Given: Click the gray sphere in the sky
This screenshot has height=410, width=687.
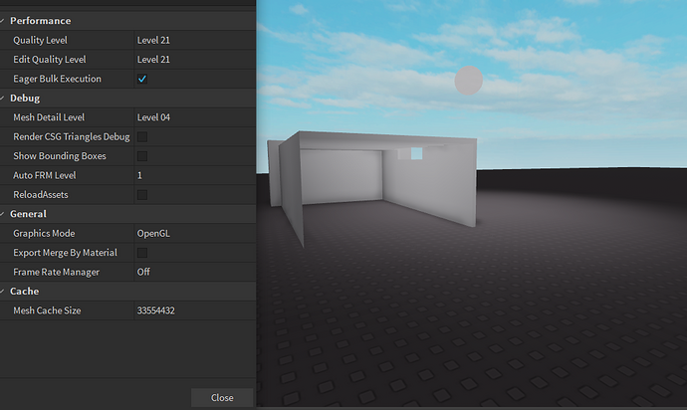Looking at the screenshot, I should (468, 81).
